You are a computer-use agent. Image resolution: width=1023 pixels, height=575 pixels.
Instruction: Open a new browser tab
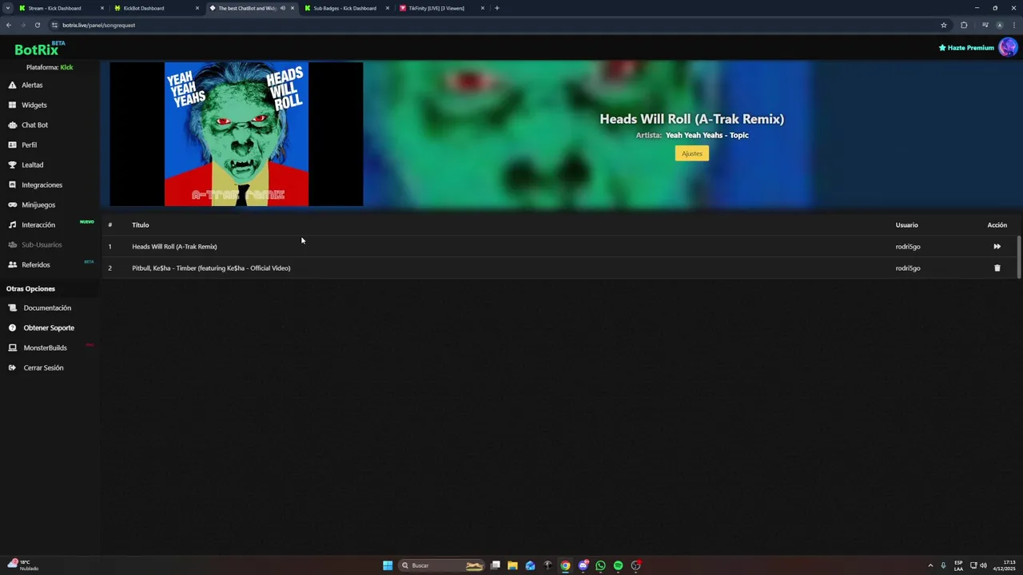click(496, 8)
